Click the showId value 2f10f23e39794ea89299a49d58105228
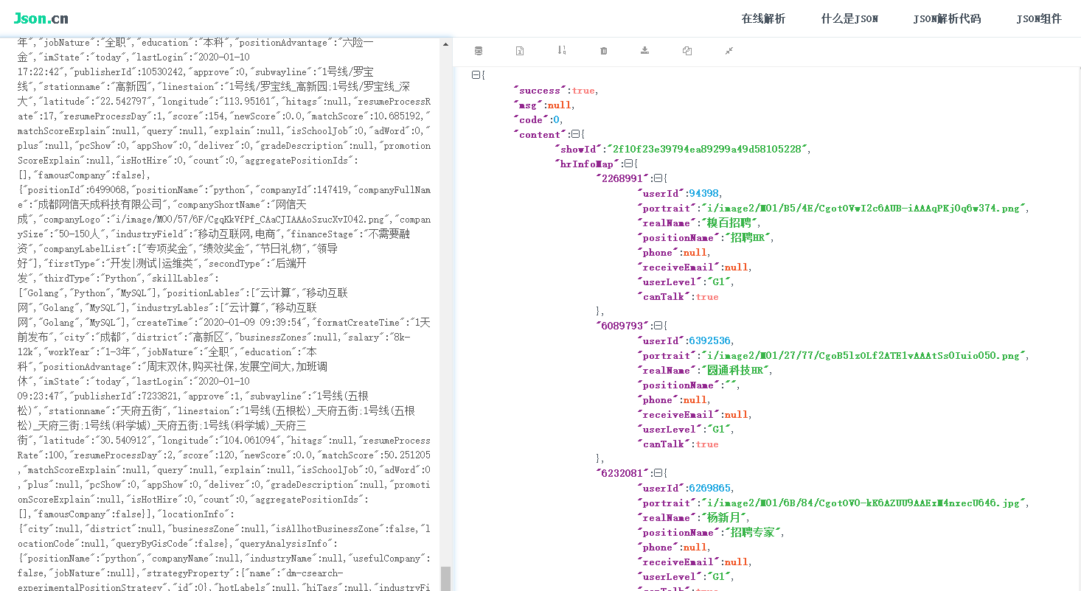The width and height of the screenshot is (1081, 591). tap(706, 150)
